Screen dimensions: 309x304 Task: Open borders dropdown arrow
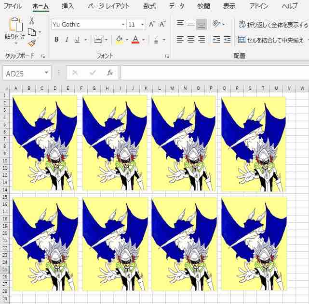click(x=107, y=40)
